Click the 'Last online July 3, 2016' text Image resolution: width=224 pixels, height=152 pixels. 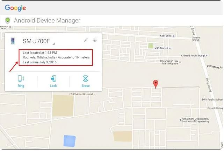point(39,62)
